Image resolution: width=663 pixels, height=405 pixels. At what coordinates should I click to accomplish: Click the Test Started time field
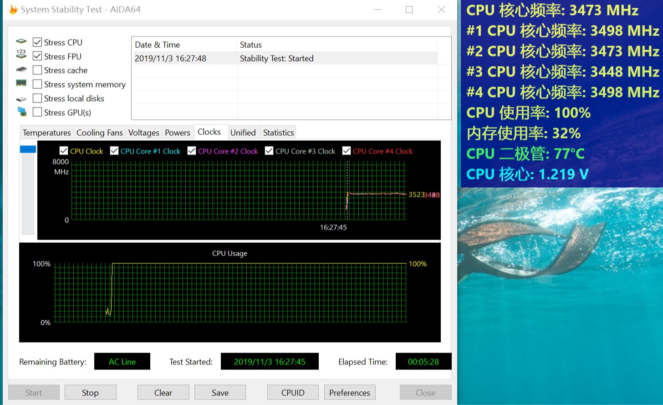click(x=270, y=362)
